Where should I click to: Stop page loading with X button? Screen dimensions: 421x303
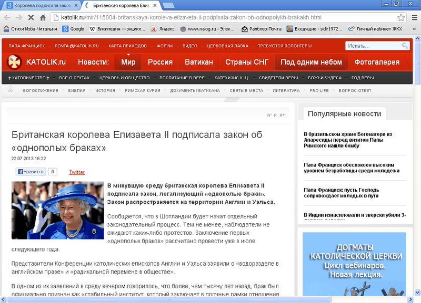tap(31, 18)
